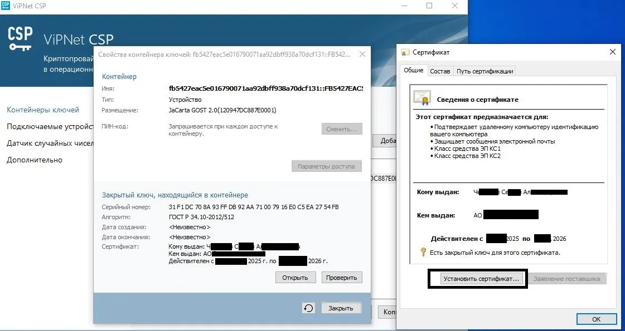Screen dimensions: 625x331
Task: Click the Закрыть button in the container dialog
Action: [341, 308]
